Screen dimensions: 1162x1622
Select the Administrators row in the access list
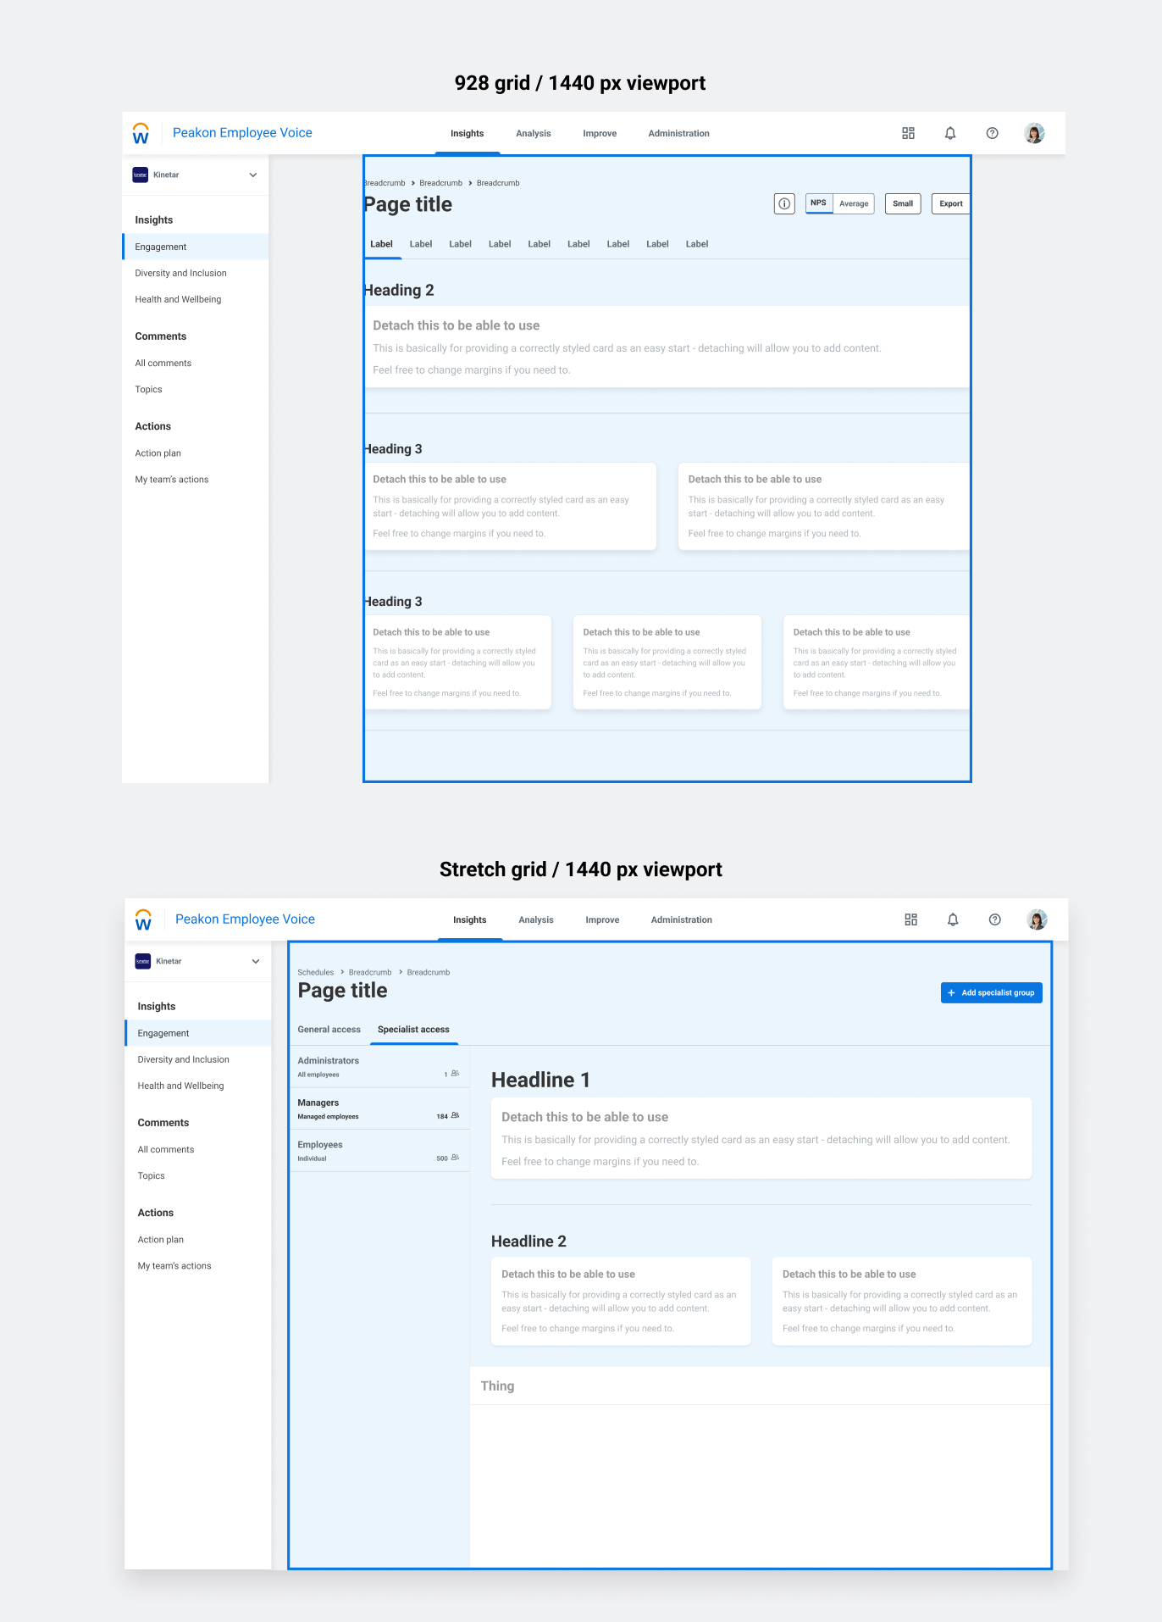click(378, 1066)
